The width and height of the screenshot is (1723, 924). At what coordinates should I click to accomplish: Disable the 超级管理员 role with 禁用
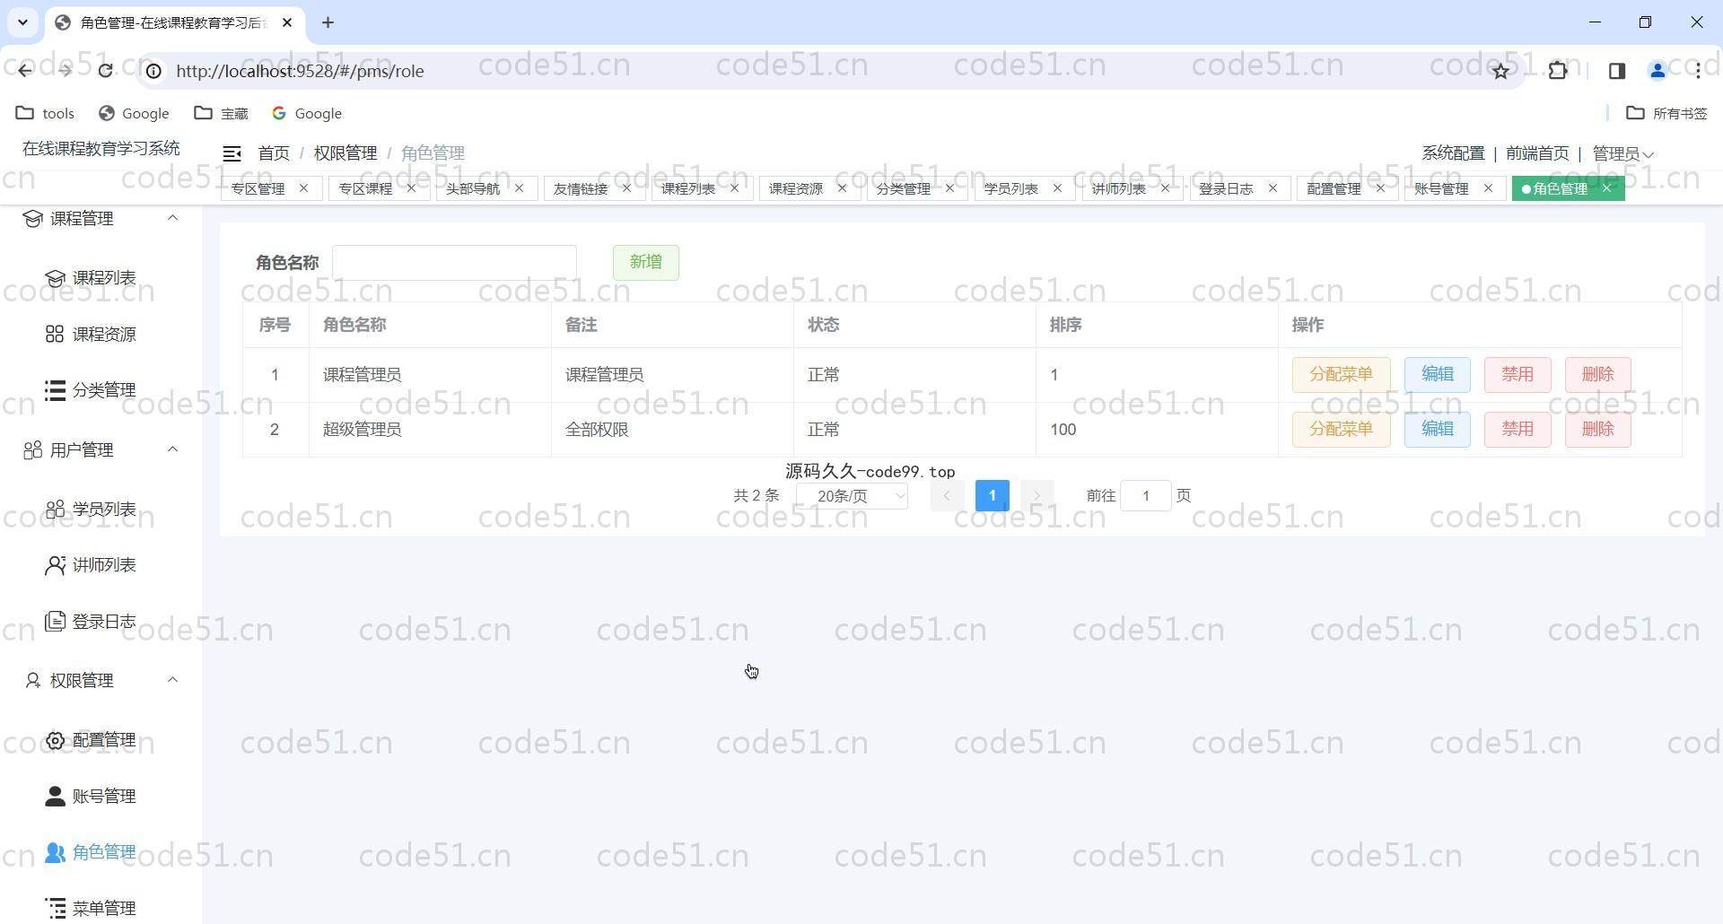click(1517, 430)
